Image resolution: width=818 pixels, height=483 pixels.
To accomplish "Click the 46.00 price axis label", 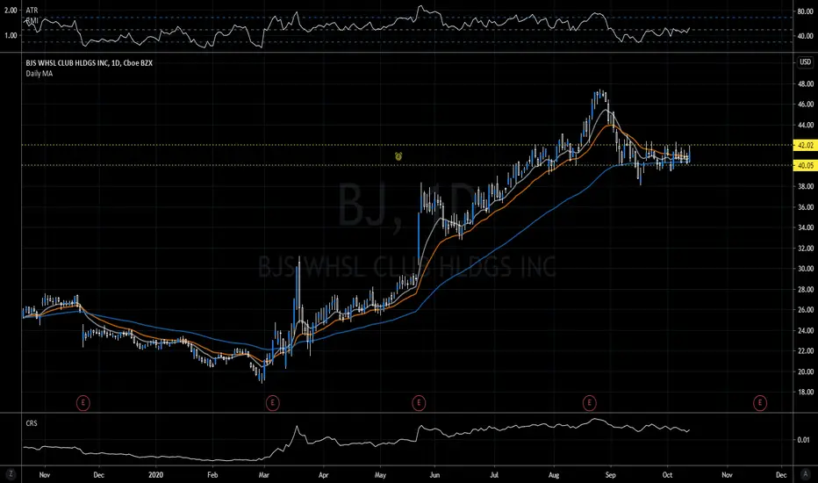I will pos(806,104).
